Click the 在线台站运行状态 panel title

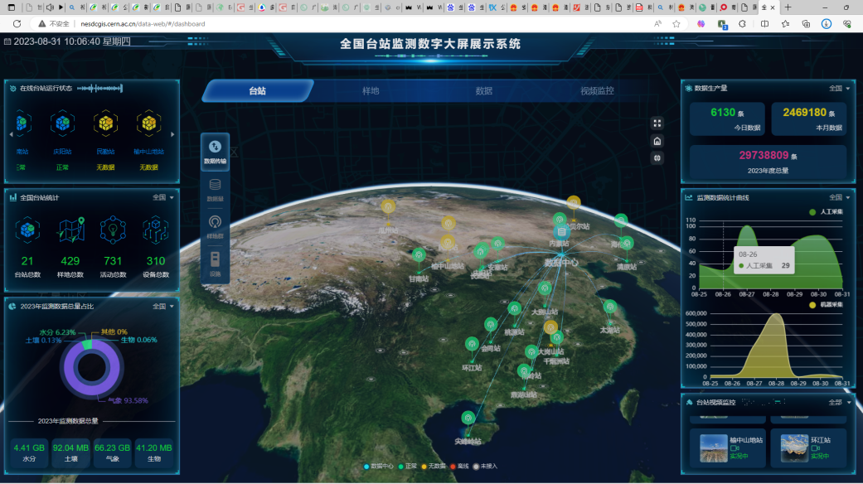pyautogui.click(x=46, y=88)
